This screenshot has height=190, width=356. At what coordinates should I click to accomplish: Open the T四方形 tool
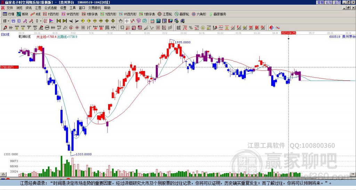pos(108,14)
